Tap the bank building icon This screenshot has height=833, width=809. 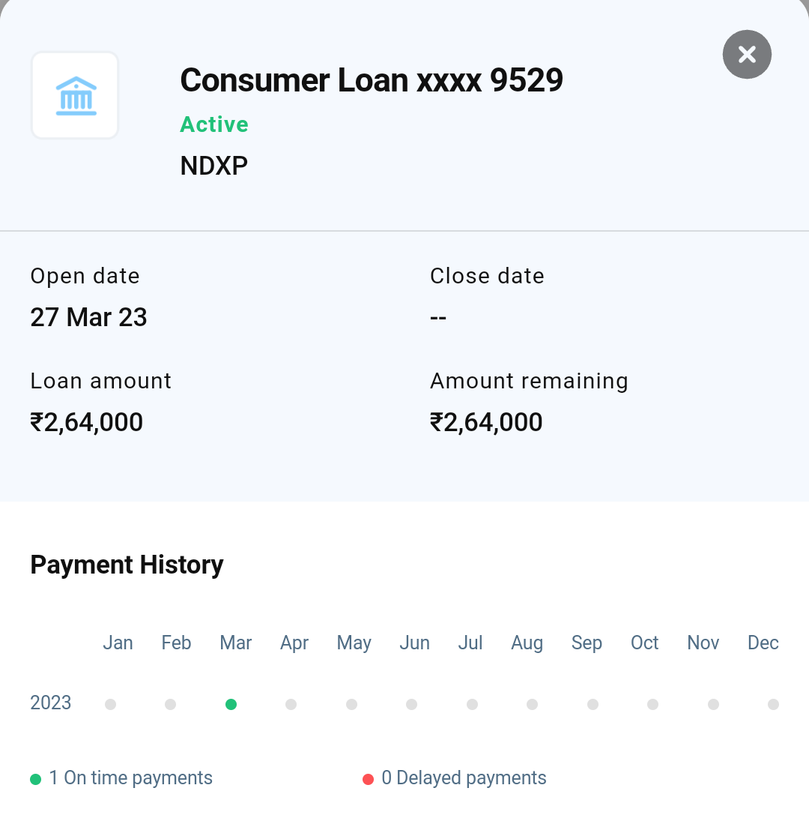(75, 95)
